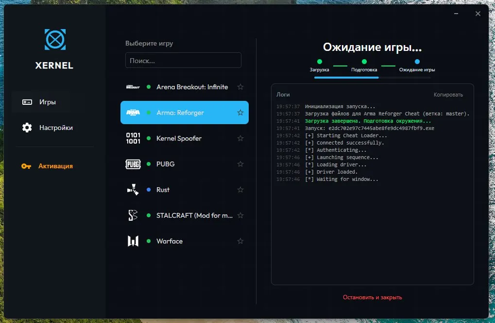Click the blue Ожидание игры step dot
495x323 pixels.
click(x=417, y=62)
